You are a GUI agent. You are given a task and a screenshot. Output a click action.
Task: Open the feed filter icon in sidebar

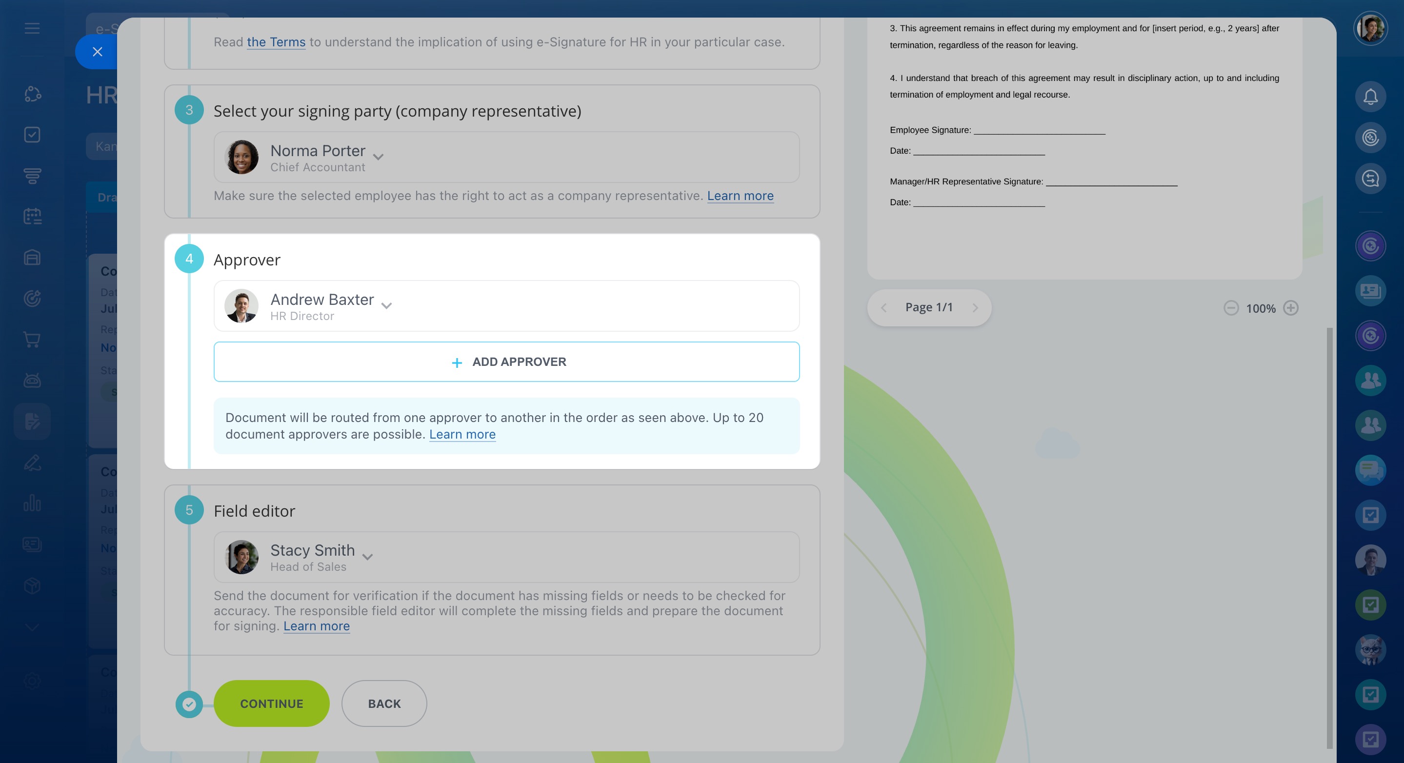coord(32,176)
